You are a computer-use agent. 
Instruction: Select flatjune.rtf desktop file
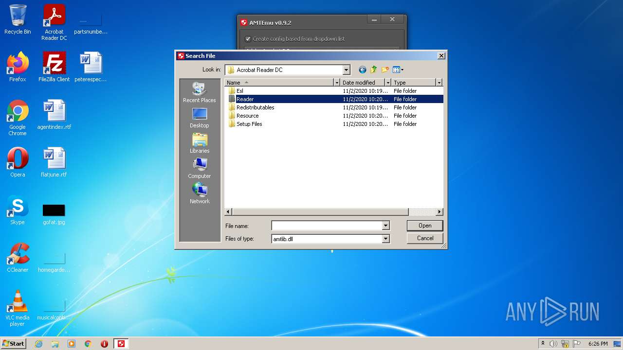[54, 162]
